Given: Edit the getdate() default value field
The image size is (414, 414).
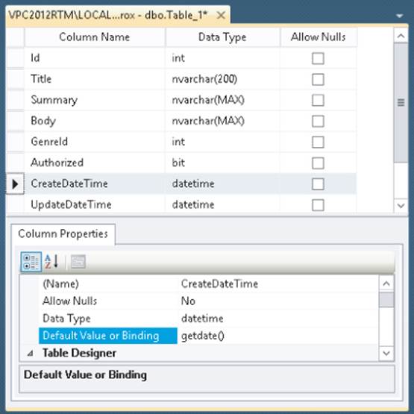Looking at the screenshot, I should (277, 336).
